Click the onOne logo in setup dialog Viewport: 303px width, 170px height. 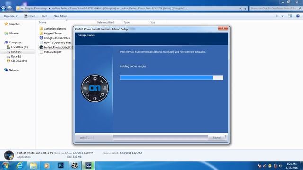tap(95, 88)
